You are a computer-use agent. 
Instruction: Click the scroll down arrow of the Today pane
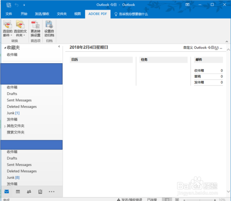tap(228, 191)
